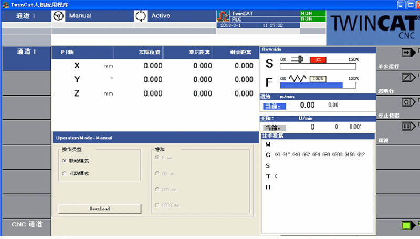Click the blue highlighted 当前 feed label
This screenshot has width=420, height=239.
click(275, 107)
